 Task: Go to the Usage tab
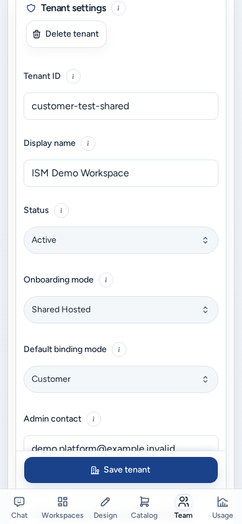coord(223,507)
